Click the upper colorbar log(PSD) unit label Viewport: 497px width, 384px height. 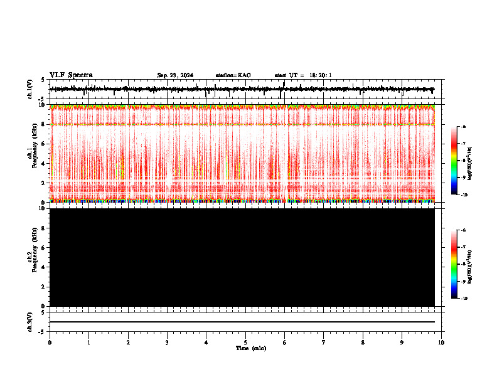[x=470, y=164]
